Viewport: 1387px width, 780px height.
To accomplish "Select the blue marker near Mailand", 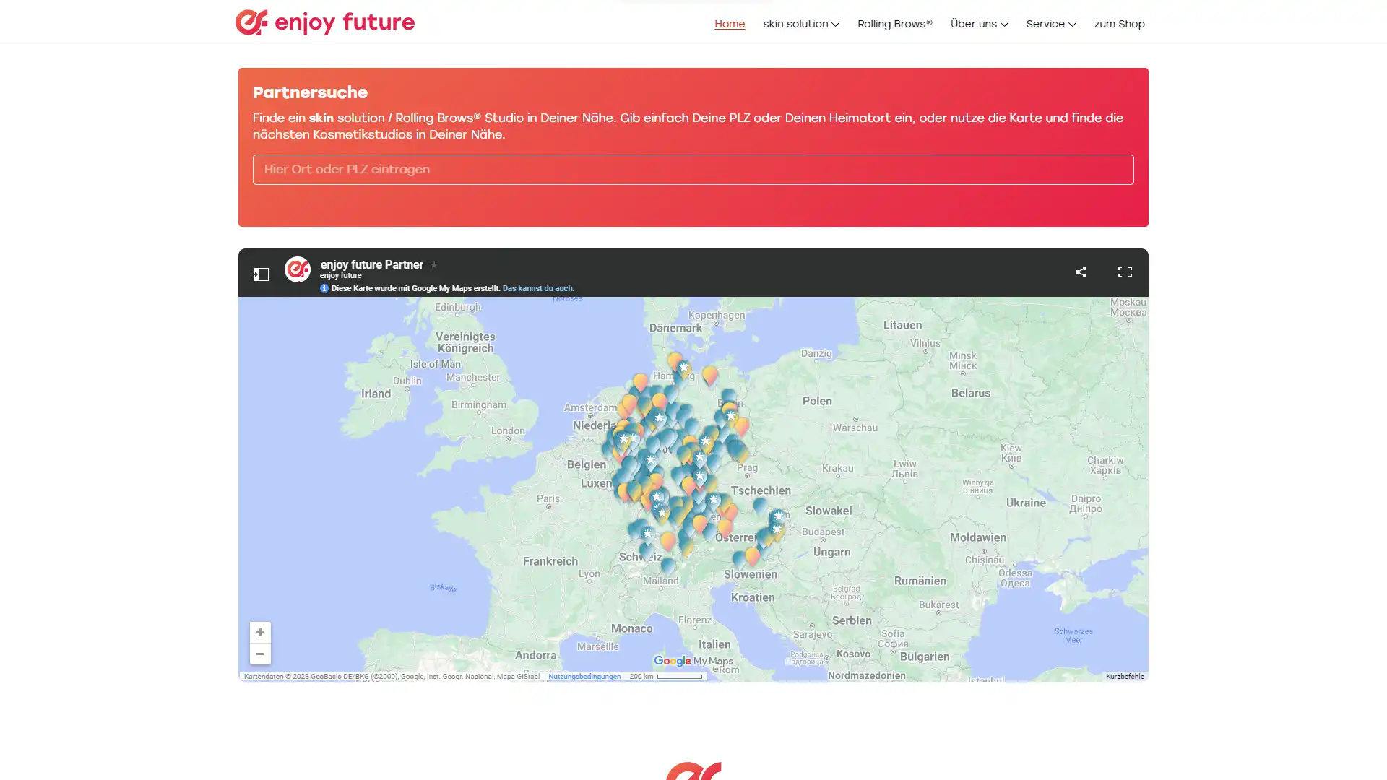I will [668, 565].
